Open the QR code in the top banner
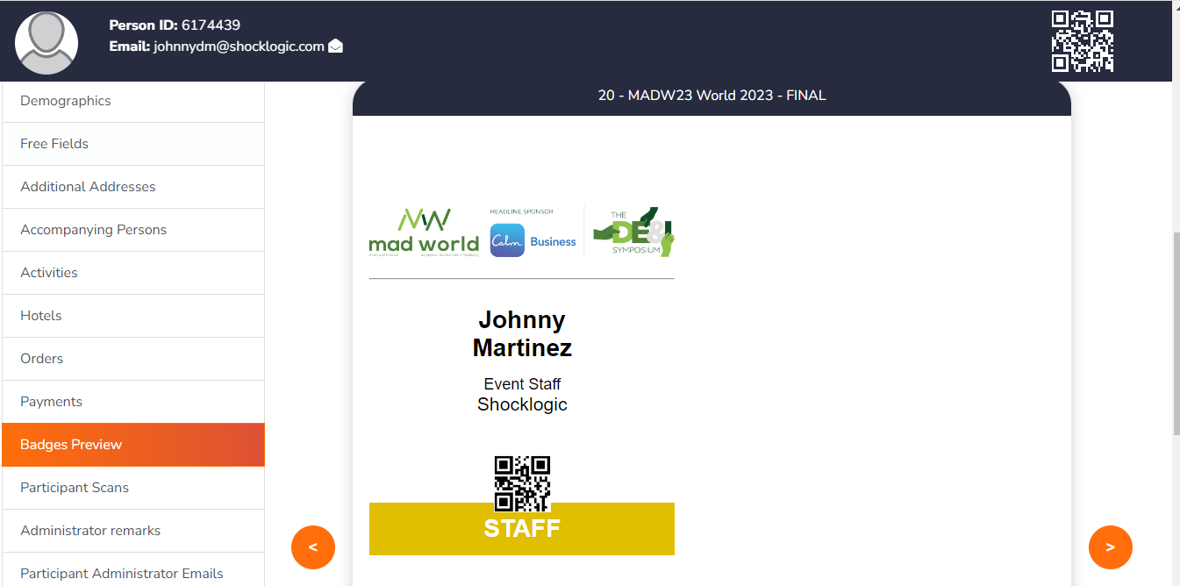 pos(1083,40)
